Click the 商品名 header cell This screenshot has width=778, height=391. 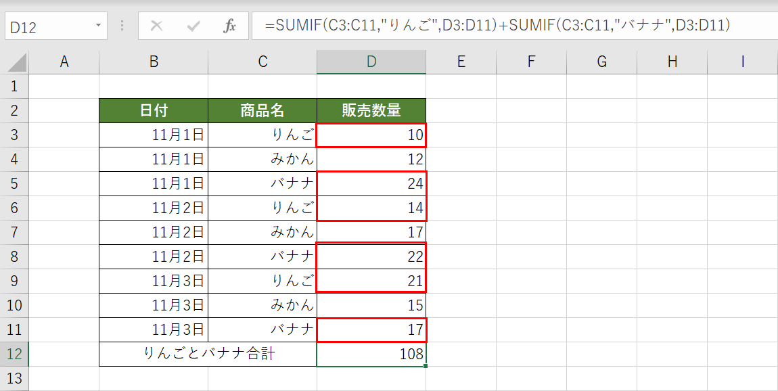262,110
